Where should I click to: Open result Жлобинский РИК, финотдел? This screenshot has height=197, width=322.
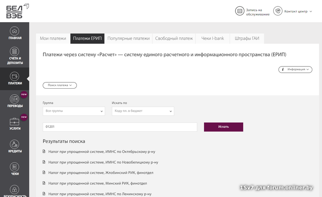pos(101,173)
